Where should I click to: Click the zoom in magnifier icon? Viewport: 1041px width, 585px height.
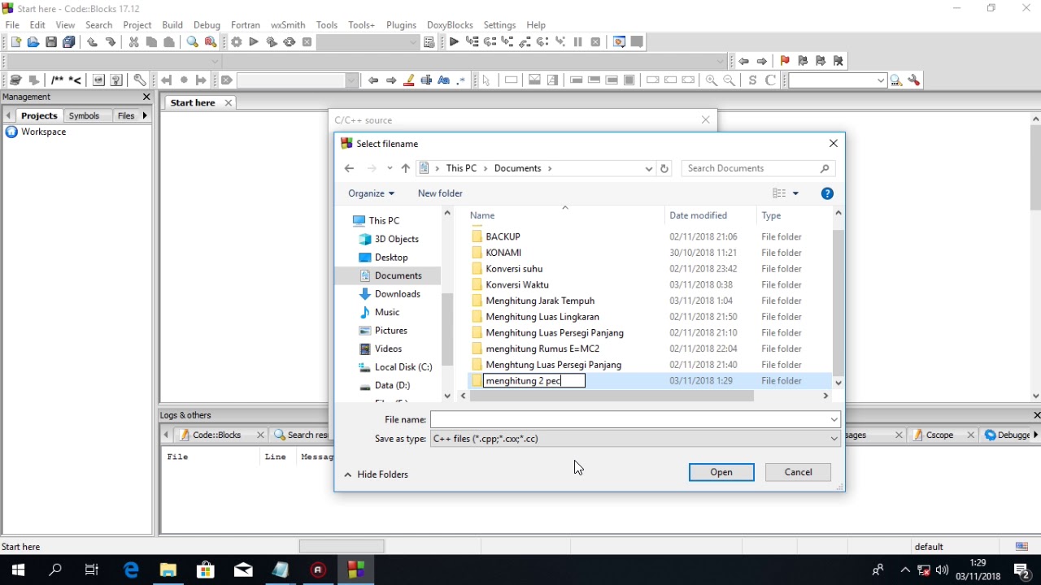712,80
